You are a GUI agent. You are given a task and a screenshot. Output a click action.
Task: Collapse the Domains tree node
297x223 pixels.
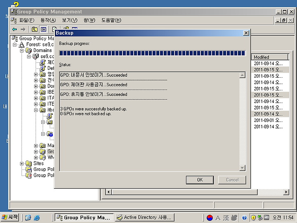click(x=22, y=51)
